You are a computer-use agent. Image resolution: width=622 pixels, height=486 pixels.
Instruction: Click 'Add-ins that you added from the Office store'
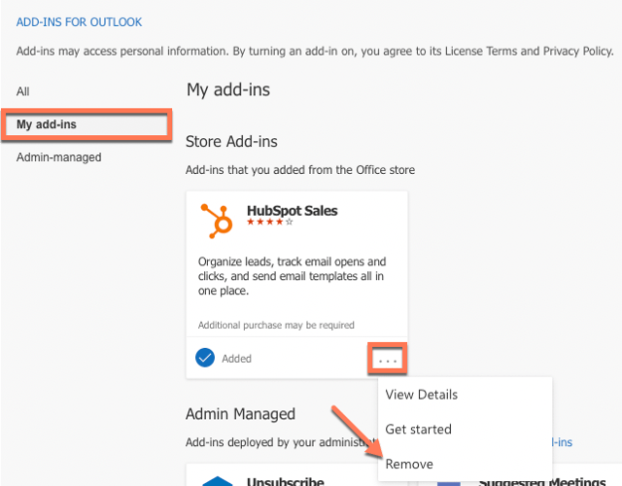point(300,170)
